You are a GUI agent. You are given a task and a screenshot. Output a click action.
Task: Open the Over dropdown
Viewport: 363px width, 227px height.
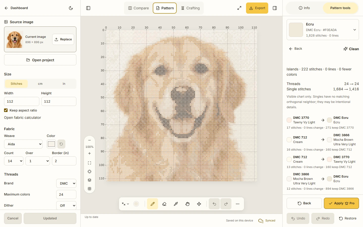point(38,161)
